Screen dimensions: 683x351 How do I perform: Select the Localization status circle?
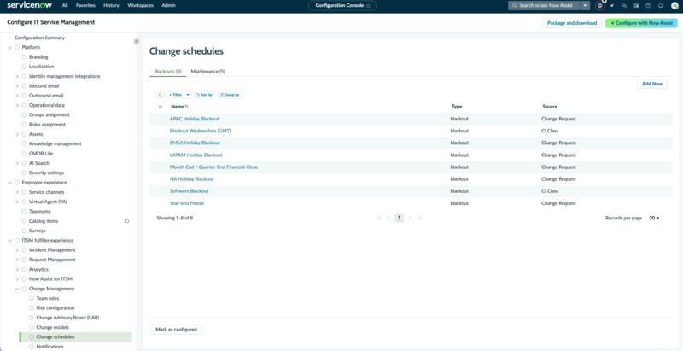[x=25, y=67]
